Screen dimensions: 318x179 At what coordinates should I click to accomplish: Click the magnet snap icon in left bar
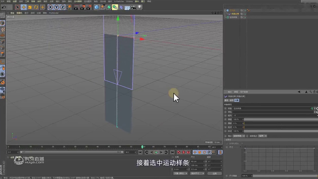[x=3, y=82]
